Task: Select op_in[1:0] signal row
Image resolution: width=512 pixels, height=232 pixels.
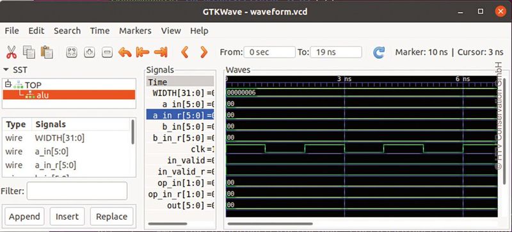Action: pos(180,183)
